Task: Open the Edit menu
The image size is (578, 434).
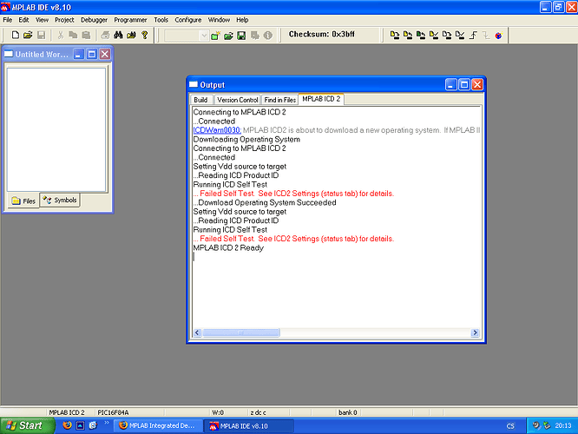Action: pos(23,20)
